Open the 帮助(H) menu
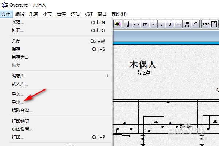The image size is (219, 146). 119,14
